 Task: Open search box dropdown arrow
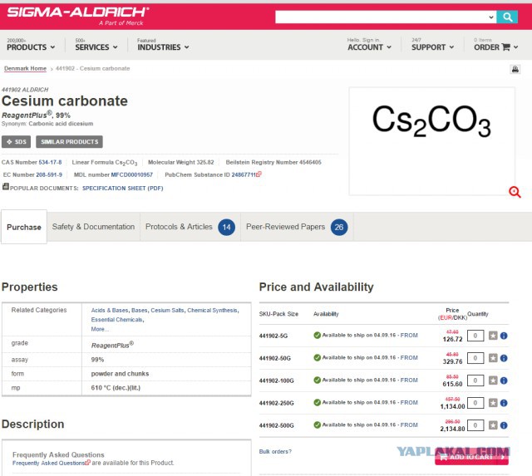(491, 17)
